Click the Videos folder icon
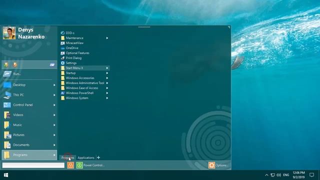The width and height of the screenshot is (320, 180). [7, 115]
